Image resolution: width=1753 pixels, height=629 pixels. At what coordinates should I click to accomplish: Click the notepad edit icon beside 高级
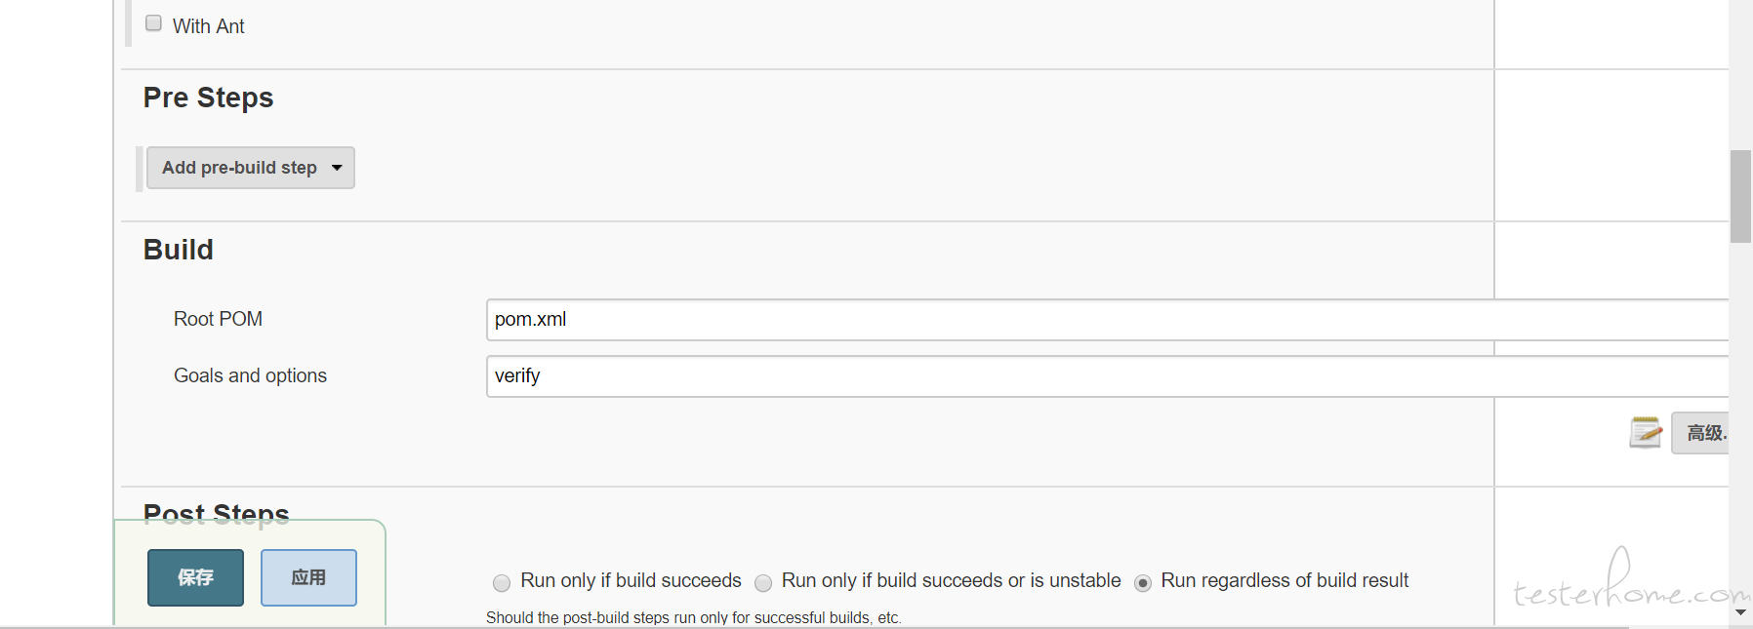point(1646,432)
